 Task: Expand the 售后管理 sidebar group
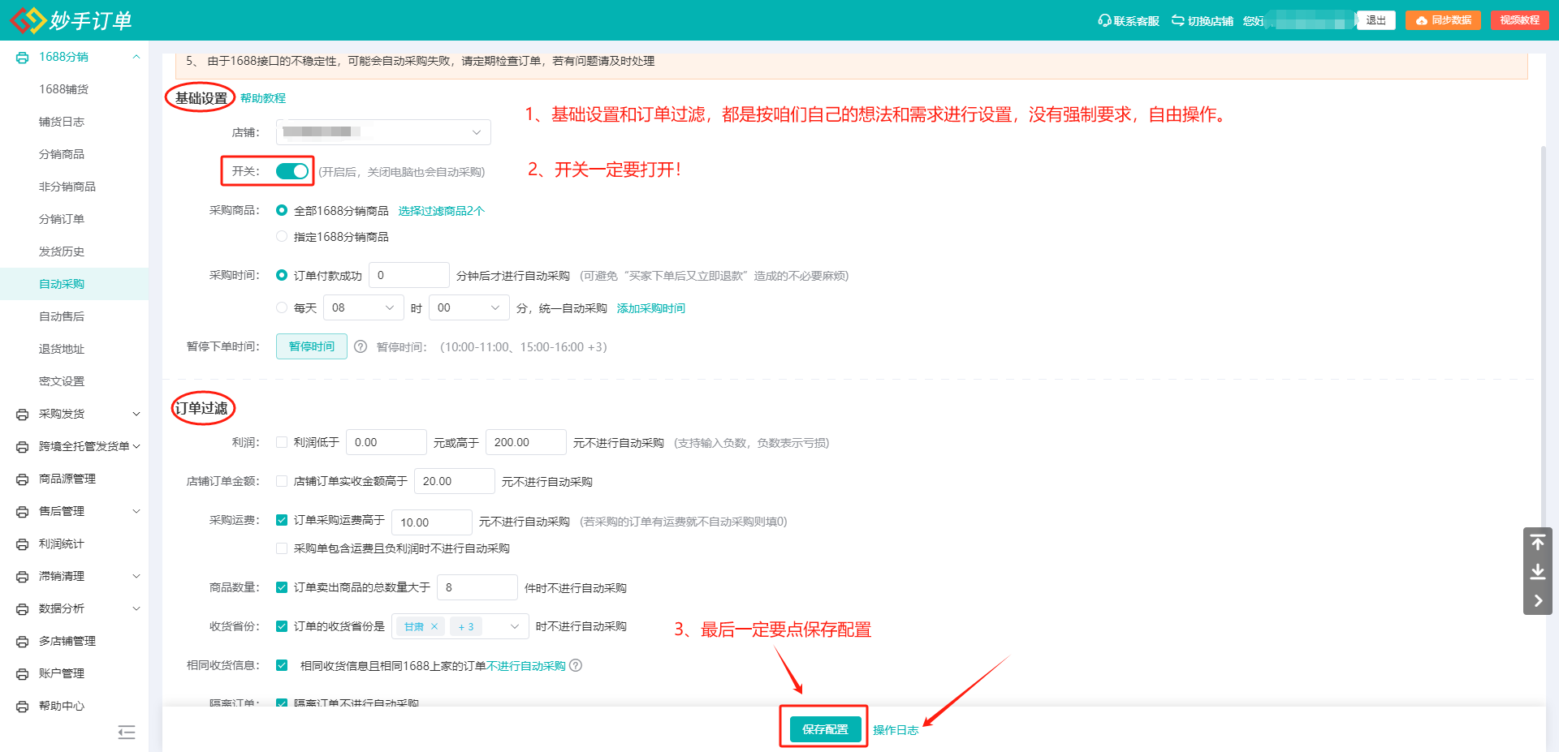pyautogui.click(x=136, y=511)
